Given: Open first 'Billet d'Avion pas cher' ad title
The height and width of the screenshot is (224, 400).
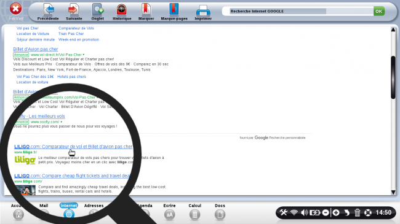Looking at the screenshot, I should pos(36,49).
